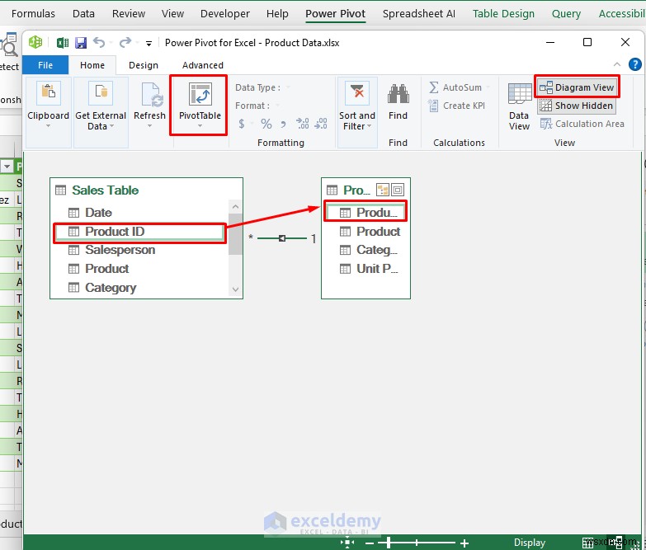Viewport: 646px width, 550px height.
Task: Click the Display status bar label
Action: [530, 543]
